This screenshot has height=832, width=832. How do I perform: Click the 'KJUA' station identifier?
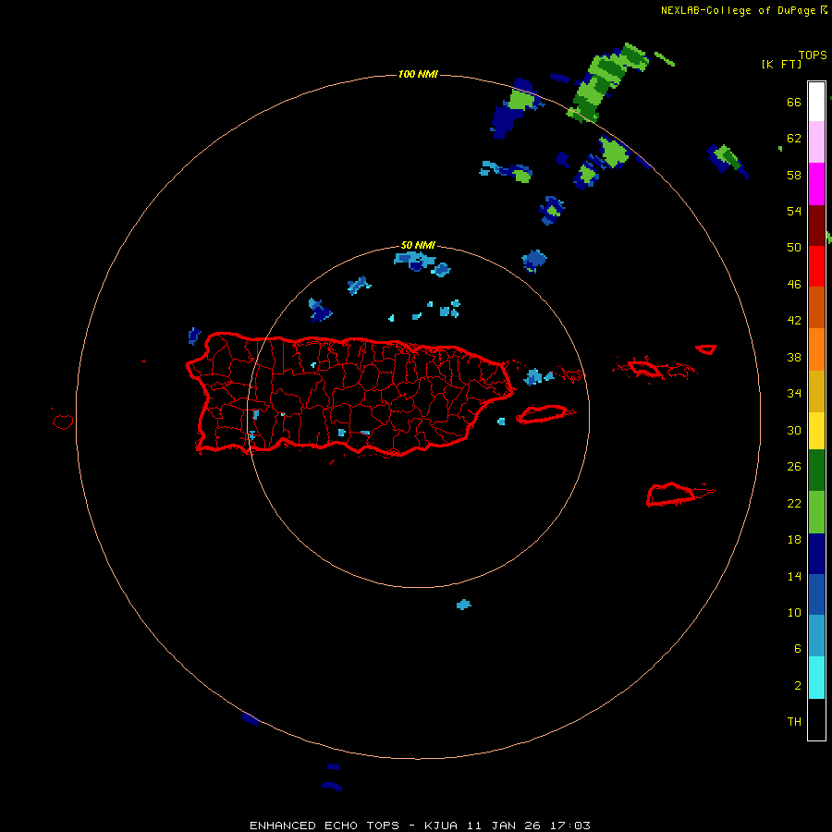(441, 826)
